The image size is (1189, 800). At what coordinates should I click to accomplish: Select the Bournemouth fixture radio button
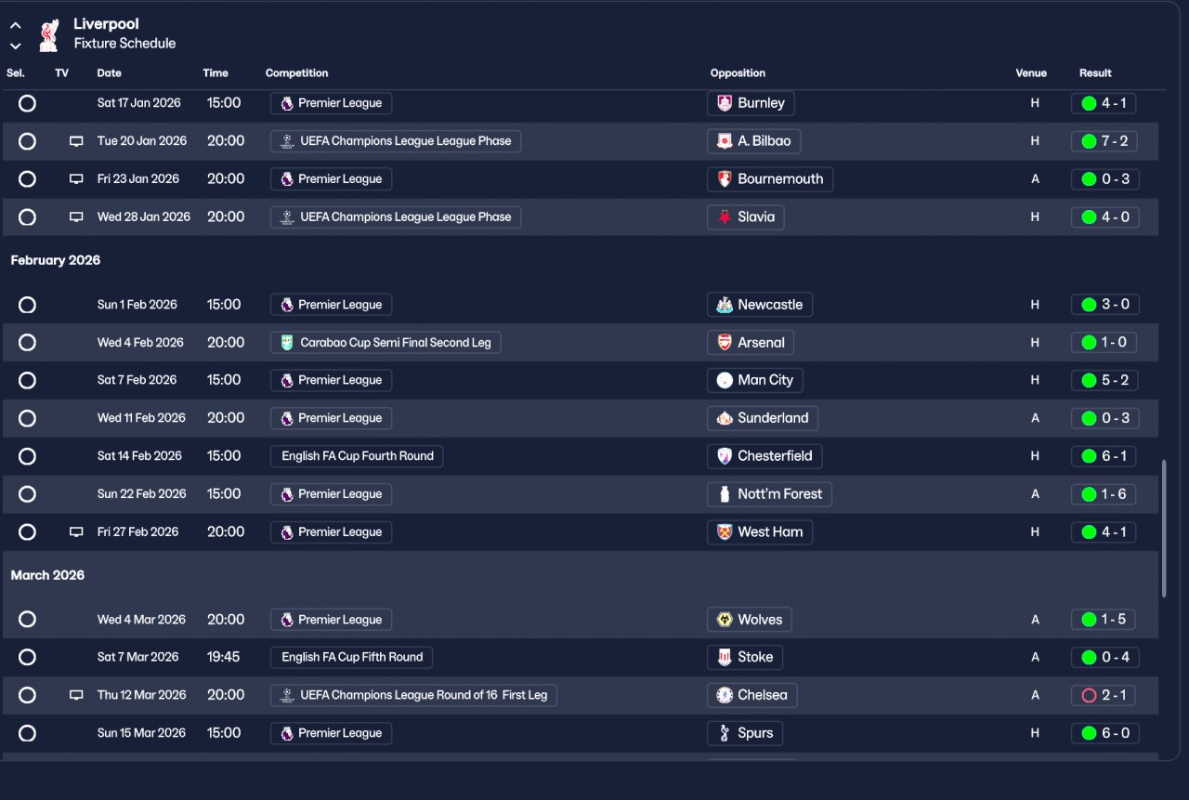coord(27,179)
